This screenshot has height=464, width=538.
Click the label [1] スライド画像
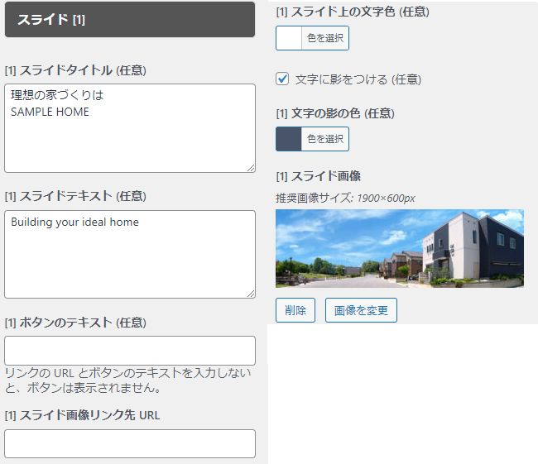[x=319, y=176]
